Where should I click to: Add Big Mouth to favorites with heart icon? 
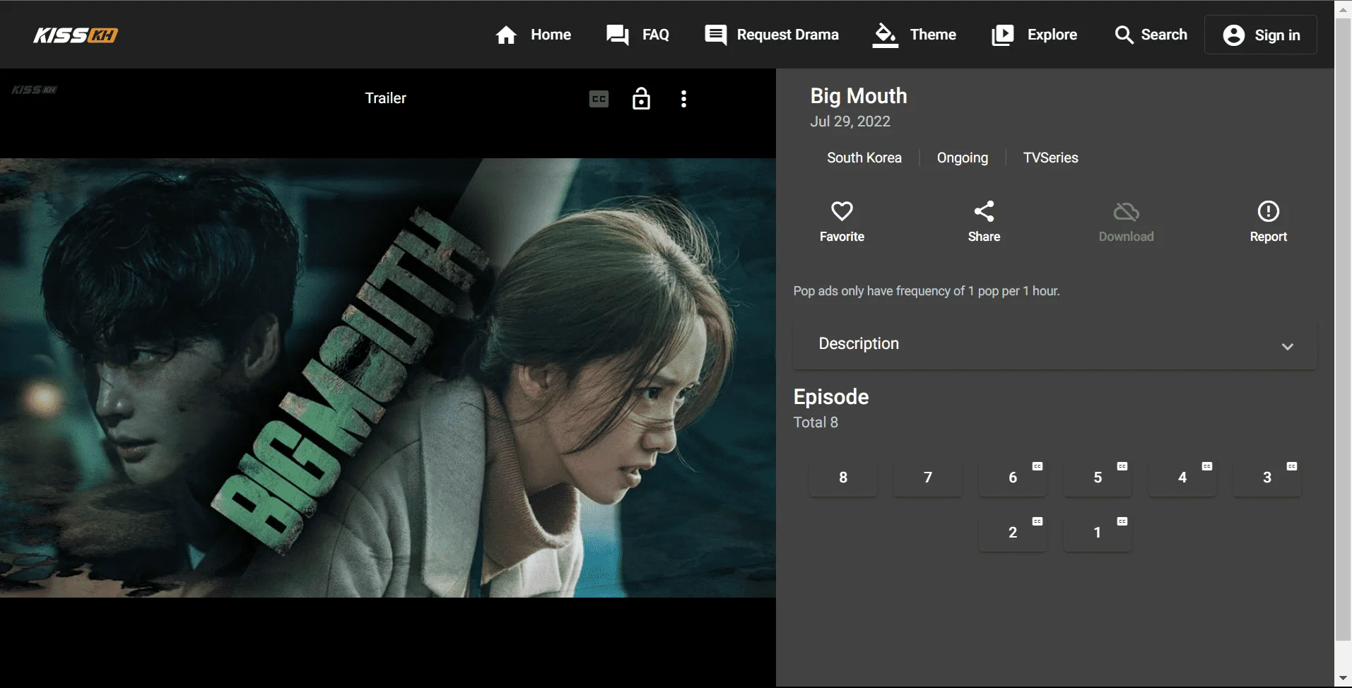[x=842, y=211]
